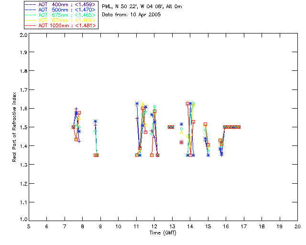
Task: Click y-axis tick label '1.5'
Action: click(x=23, y=127)
